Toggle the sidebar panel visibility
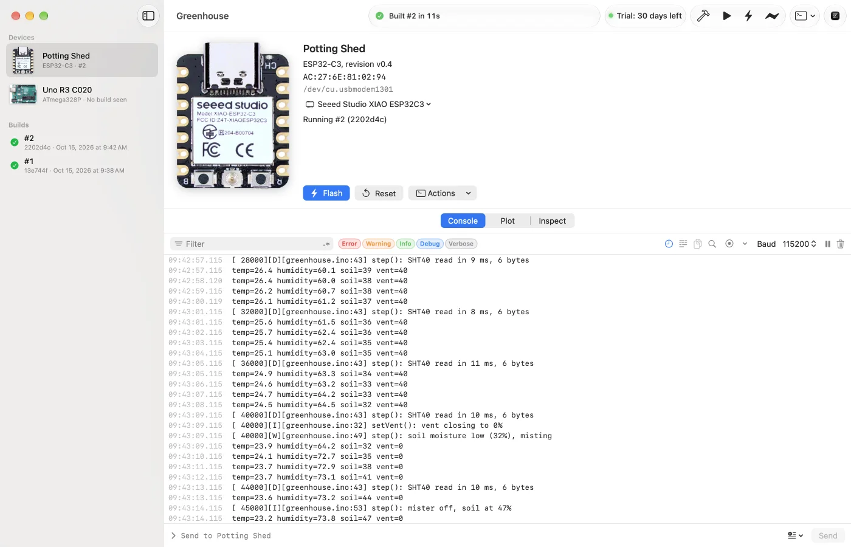 tap(148, 16)
